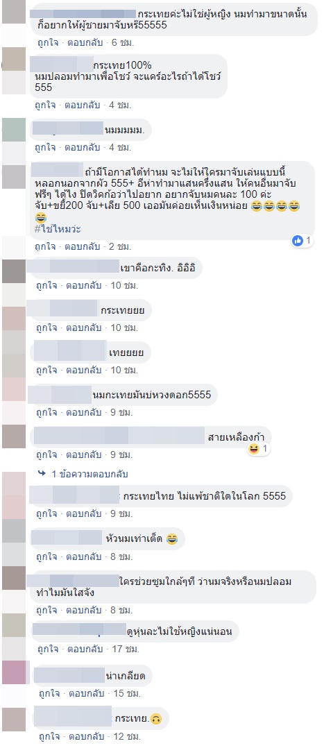Viewport: 333px width, 748px height.
Task: Click profile avatar of the 'นมมมมม.' commenter
Action: 14,130
